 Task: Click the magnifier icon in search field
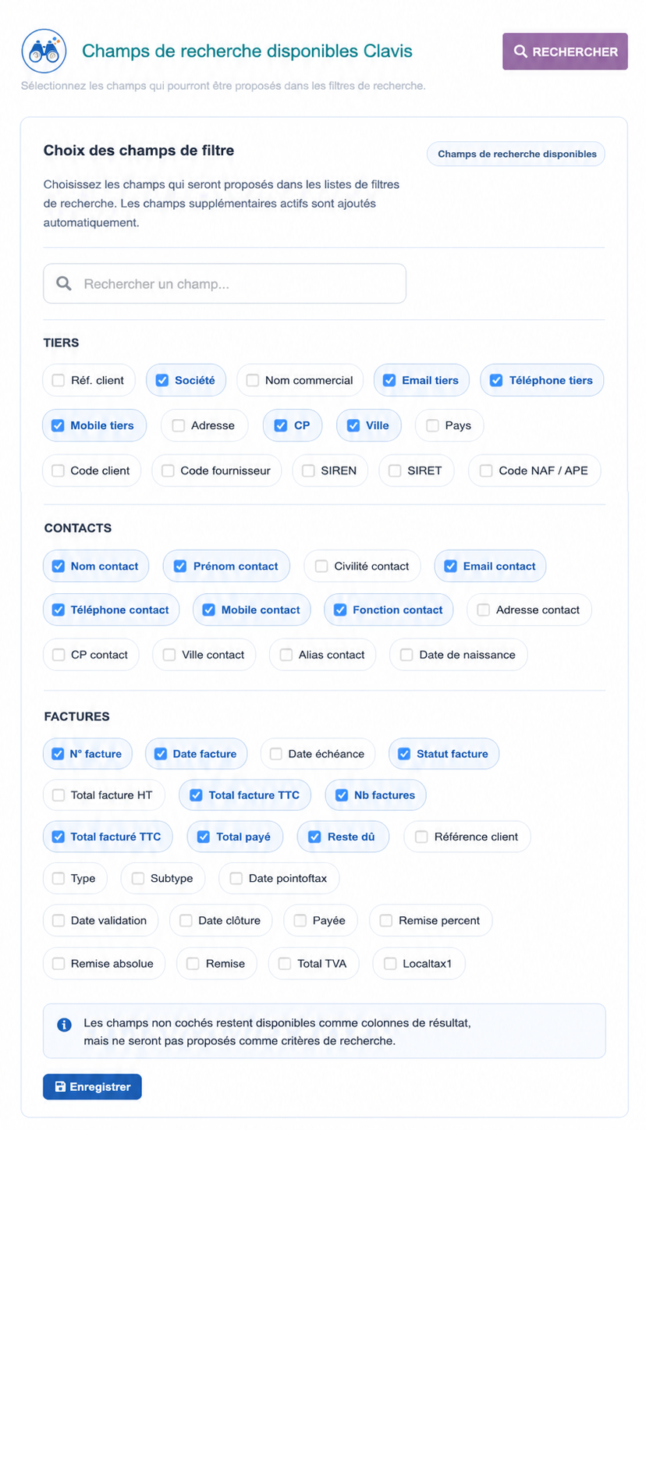tap(64, 283)
